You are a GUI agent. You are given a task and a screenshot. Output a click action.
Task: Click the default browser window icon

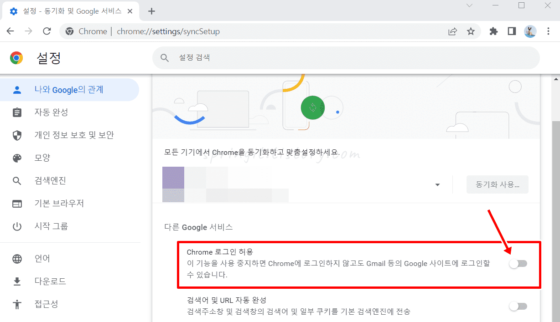pyautogui.click(x=17, y=204)
